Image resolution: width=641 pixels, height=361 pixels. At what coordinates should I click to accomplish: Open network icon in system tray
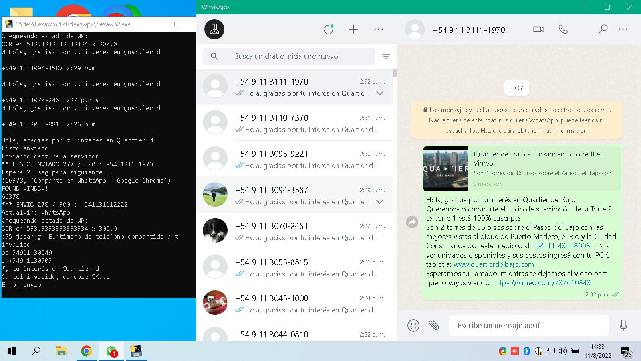[551, 351]
